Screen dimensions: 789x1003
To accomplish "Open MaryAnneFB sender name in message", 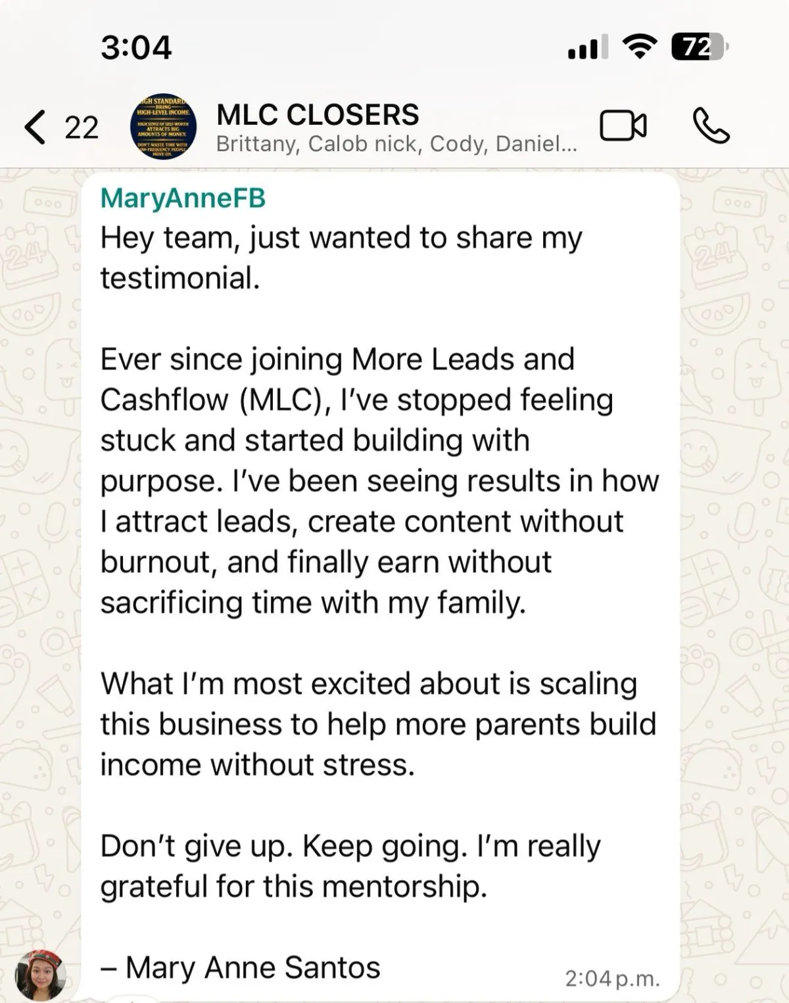I will click(183, 198).
